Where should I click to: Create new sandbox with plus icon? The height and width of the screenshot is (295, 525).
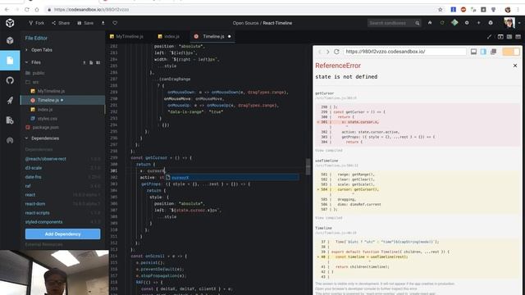479,23
